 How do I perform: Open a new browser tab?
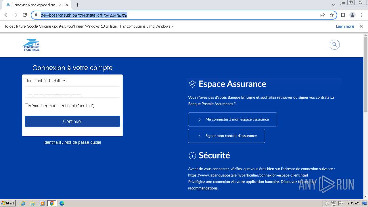(78, 5)
